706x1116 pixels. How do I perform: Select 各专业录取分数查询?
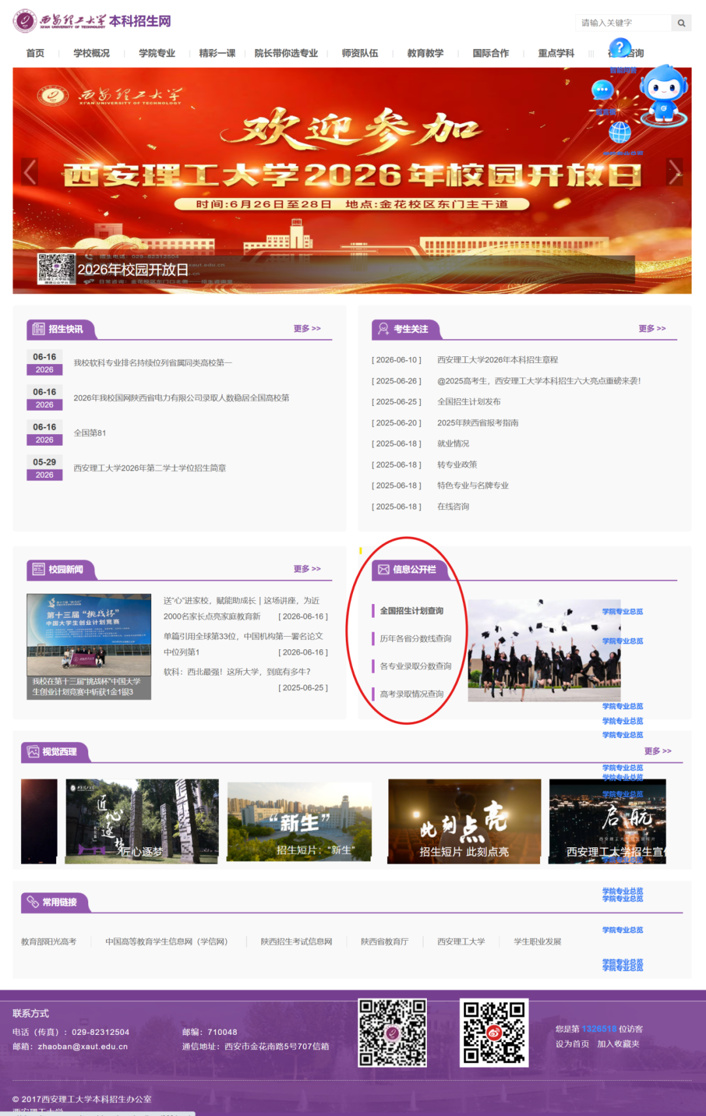(416, 666)
